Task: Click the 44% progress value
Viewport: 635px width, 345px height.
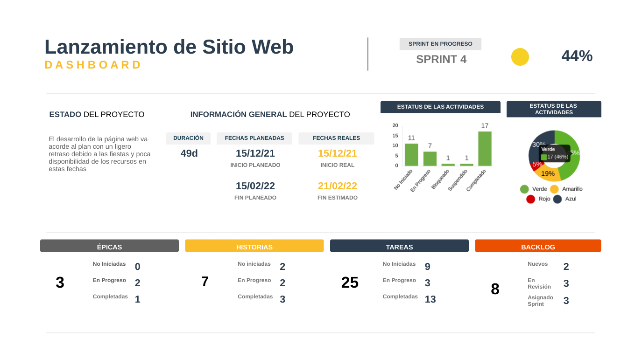Action: 577,56
